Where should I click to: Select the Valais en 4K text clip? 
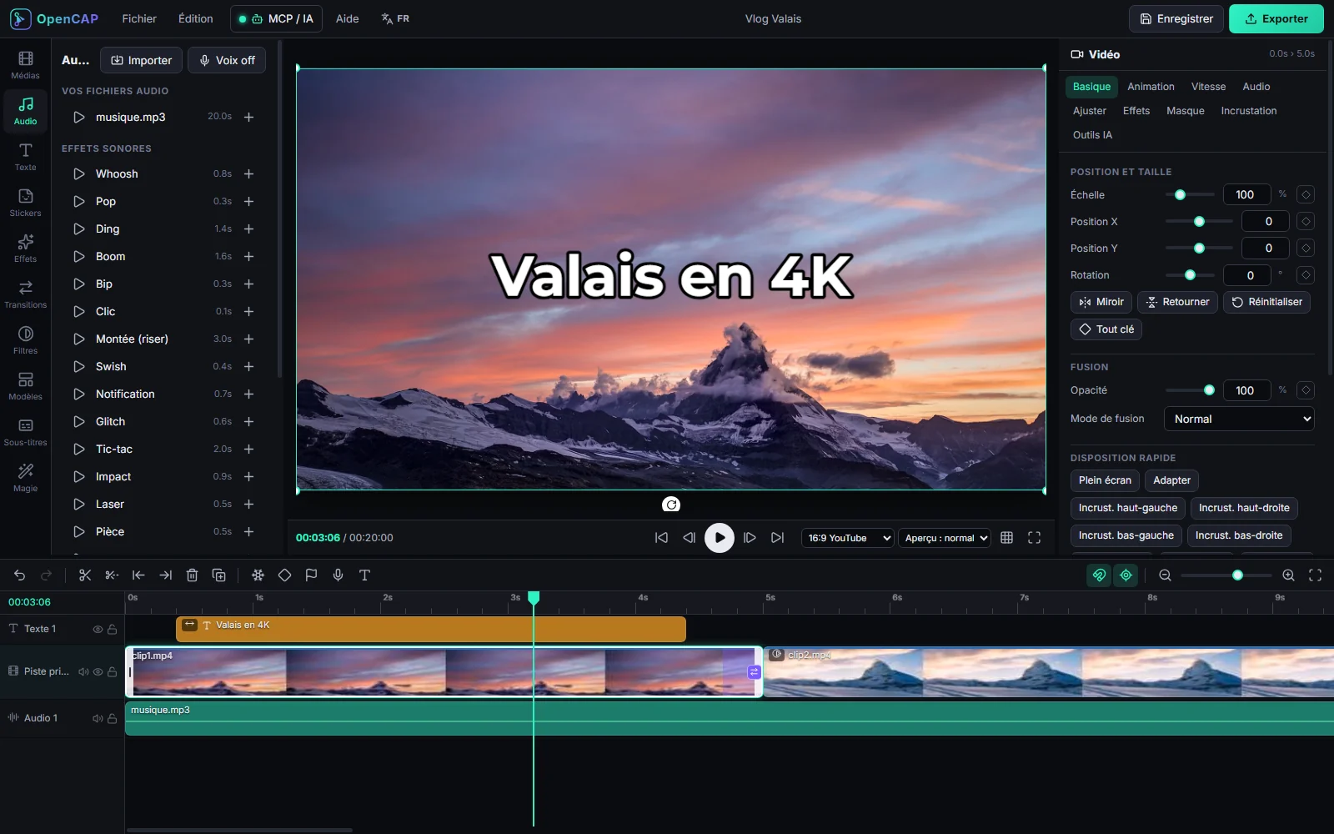(x=431, y=629)
